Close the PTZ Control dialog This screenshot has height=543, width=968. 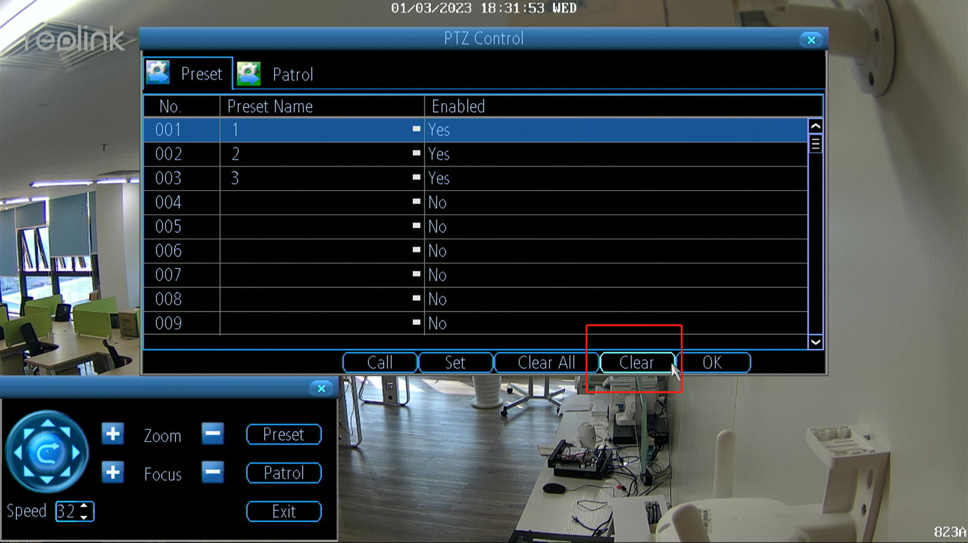coord(811,40)
